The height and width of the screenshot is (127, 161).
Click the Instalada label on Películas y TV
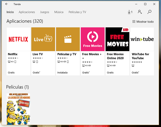coord(62,73)
